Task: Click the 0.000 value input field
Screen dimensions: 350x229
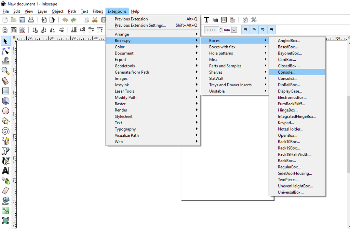Action: click(211, 30)
